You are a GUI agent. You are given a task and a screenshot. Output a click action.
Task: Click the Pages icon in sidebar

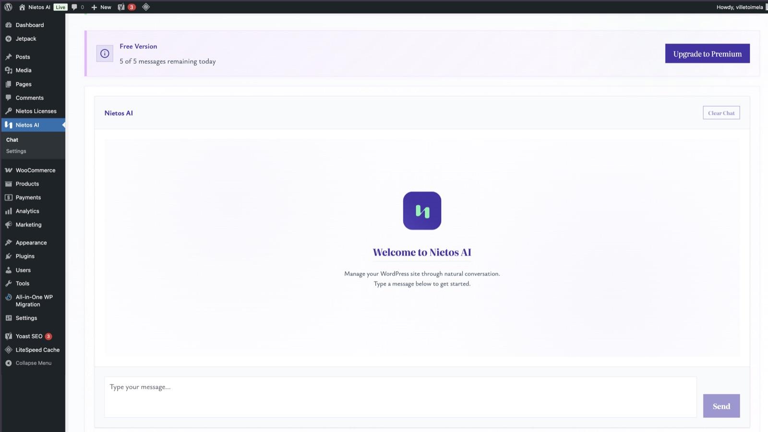tap(8, 84)
